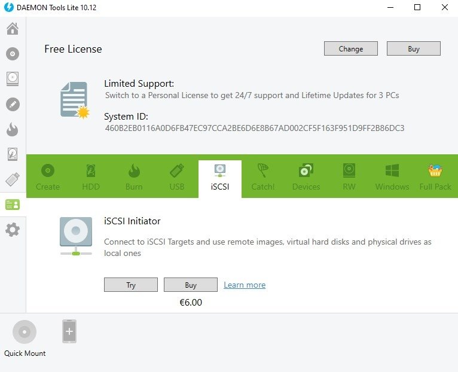Switch to the Create feature tab
The image size is (458, 372).
point(48,178)
